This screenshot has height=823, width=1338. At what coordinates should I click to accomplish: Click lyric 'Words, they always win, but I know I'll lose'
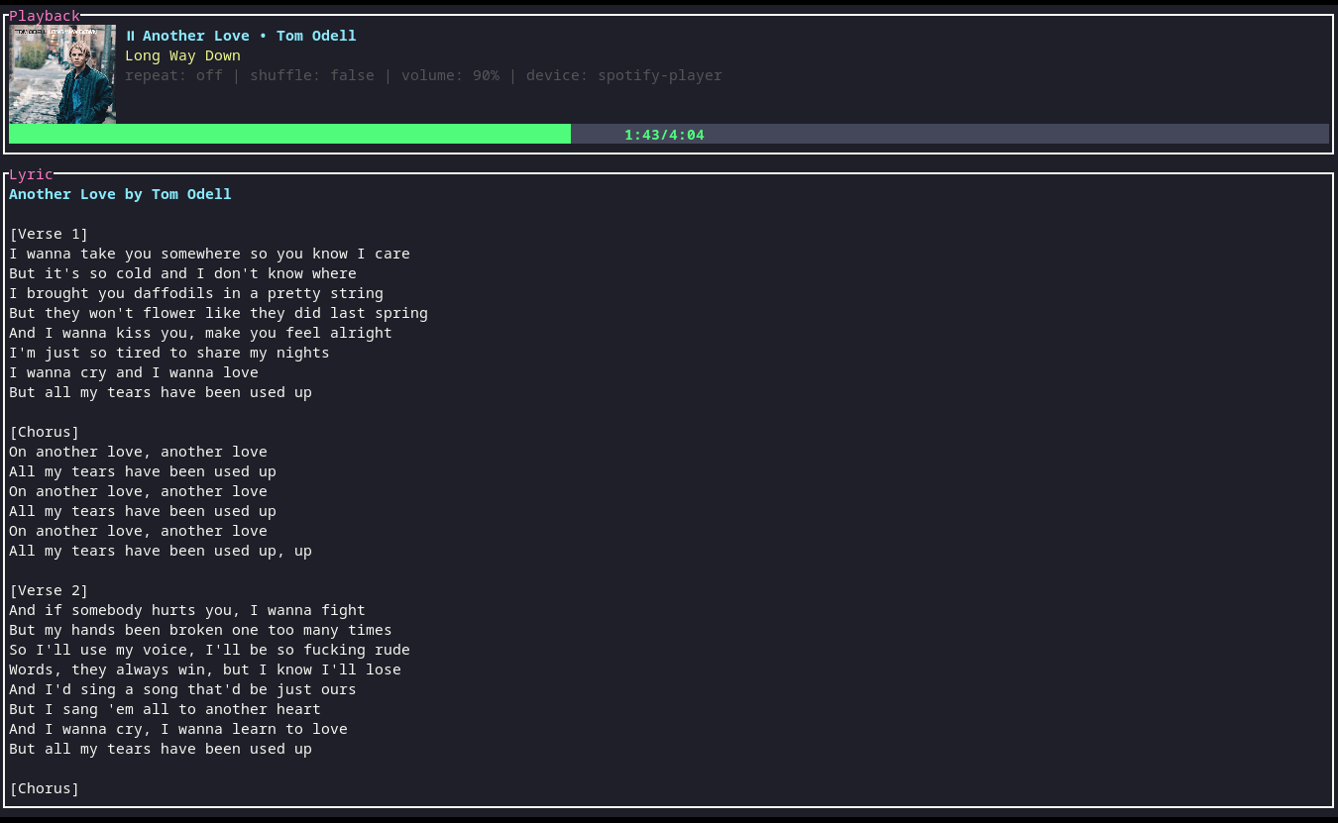click(x=205, y=669)
